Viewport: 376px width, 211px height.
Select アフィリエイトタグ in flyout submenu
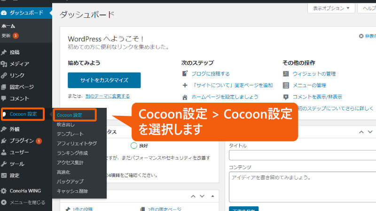click(x=77, y=143)
